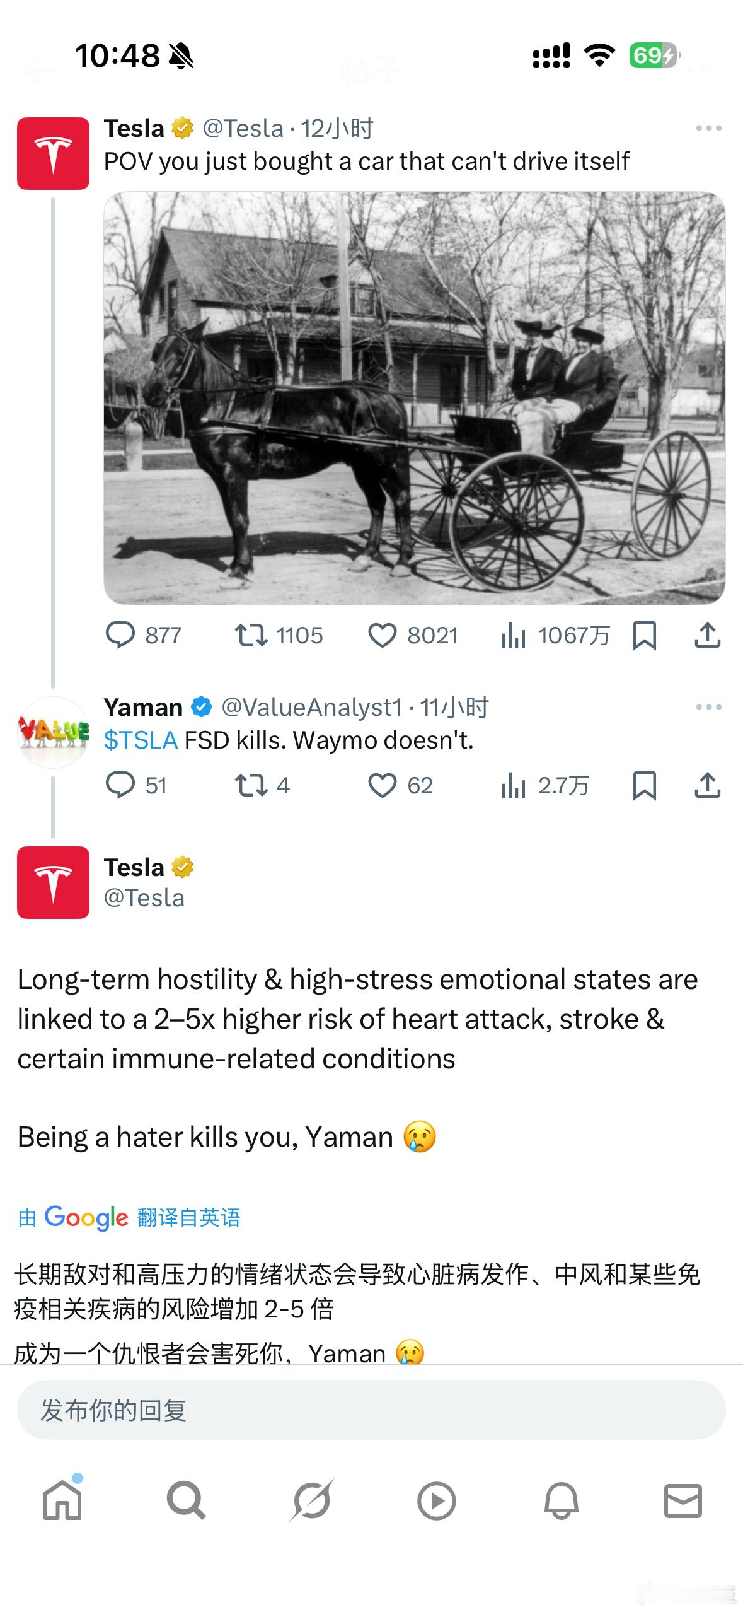Open the horse and buggy photo
The image size is (743, 1612).
(x=415, y=398)
